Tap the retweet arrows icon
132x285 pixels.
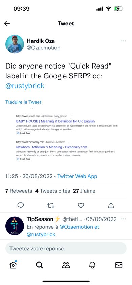tap(51, 206)
